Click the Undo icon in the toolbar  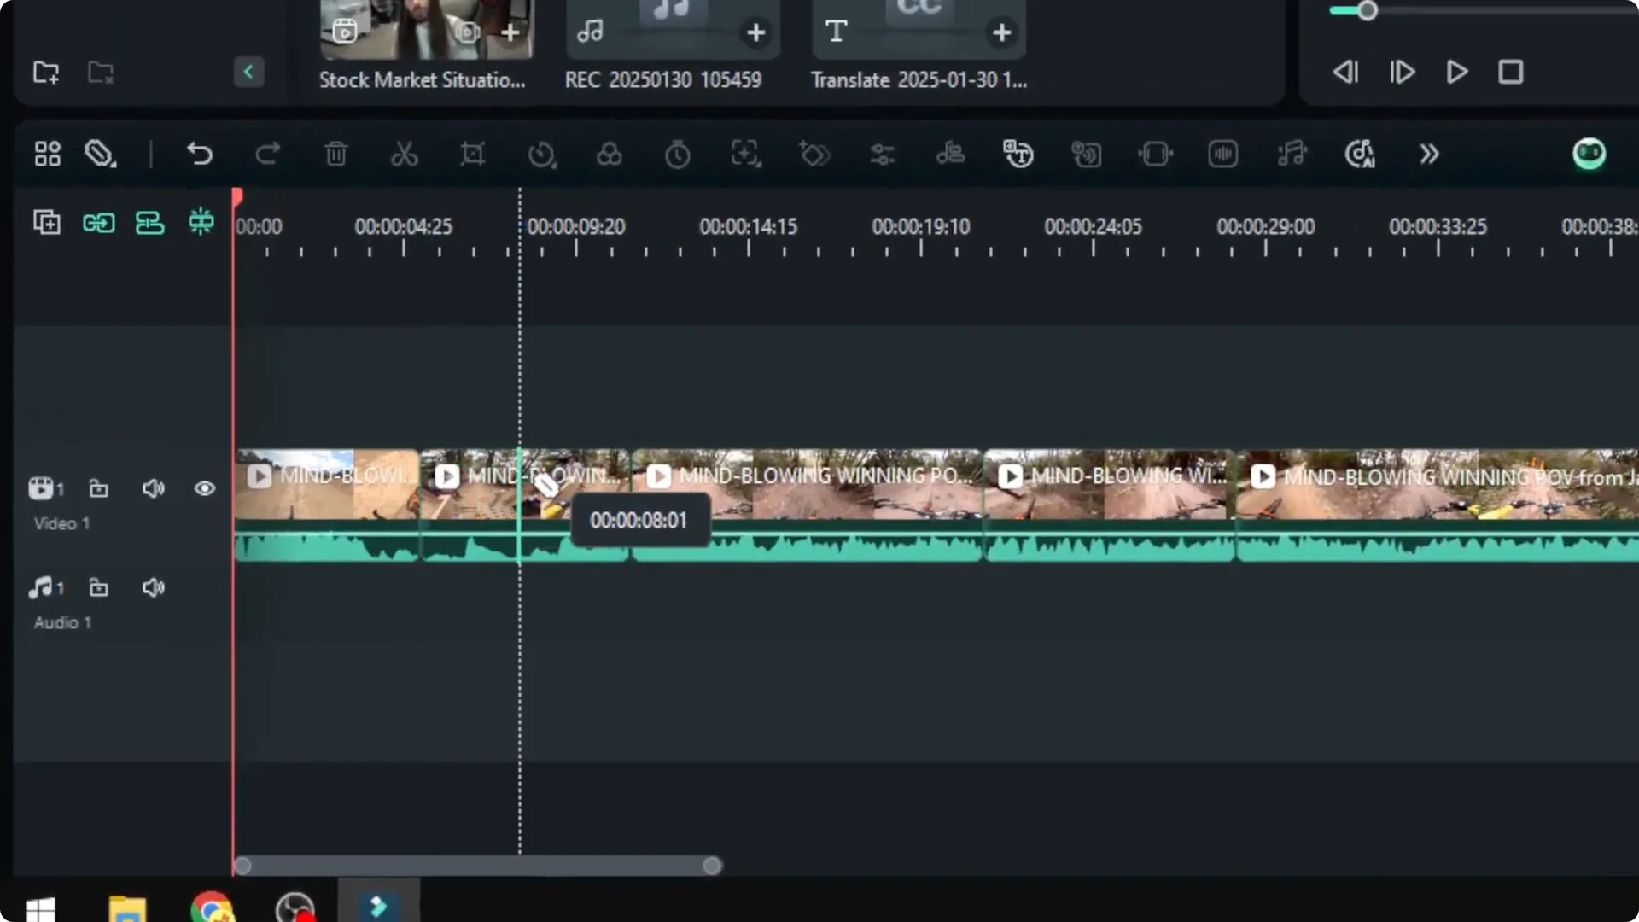[x=200, y=155]
